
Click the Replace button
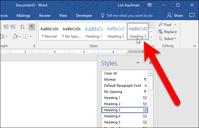pos(167,32)
